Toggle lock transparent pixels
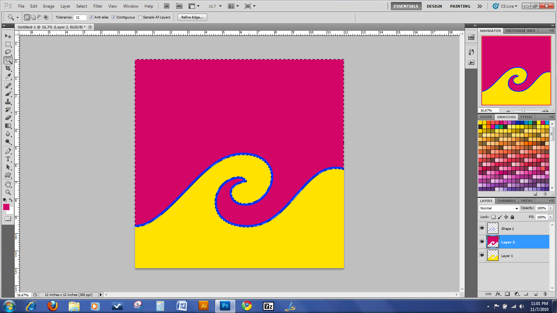This screenshot has width=557, height=313. pyautogui.click(x=493, y=217)
